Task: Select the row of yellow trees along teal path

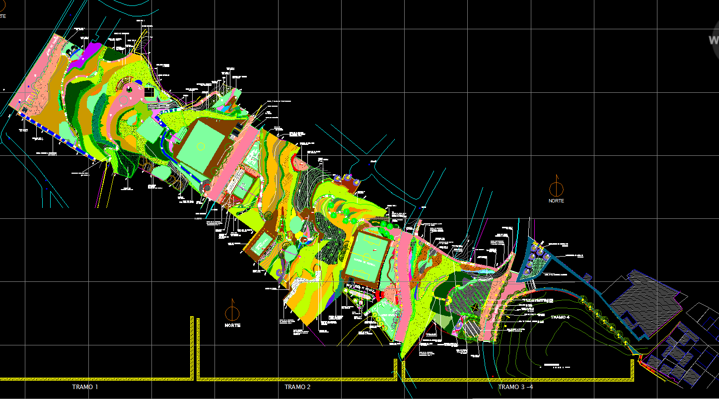Action: [x=603, y=319]
